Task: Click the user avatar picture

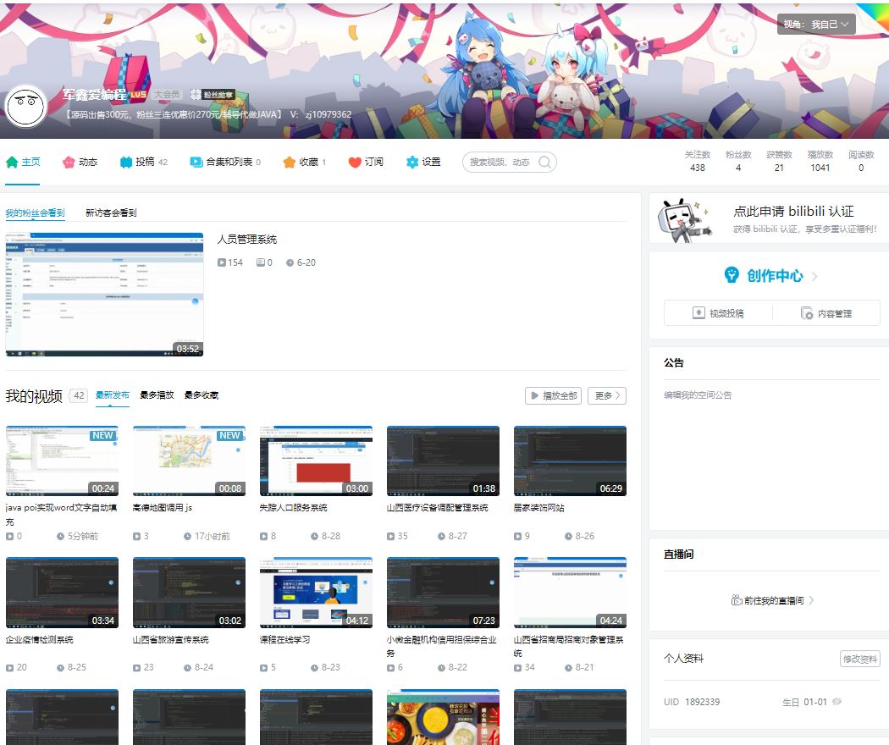Action: (26, 107)
